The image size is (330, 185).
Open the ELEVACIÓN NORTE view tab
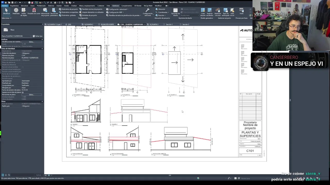pyautogui.click(x=107, y=24)
